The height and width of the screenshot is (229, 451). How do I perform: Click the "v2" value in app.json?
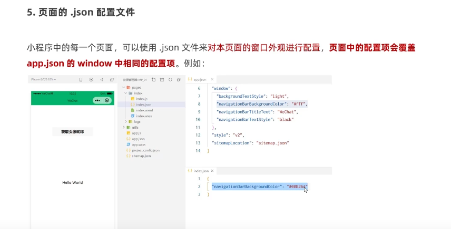tap(239, 135)
